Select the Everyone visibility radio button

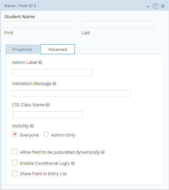pyautogui.click(x=15, y=135)
